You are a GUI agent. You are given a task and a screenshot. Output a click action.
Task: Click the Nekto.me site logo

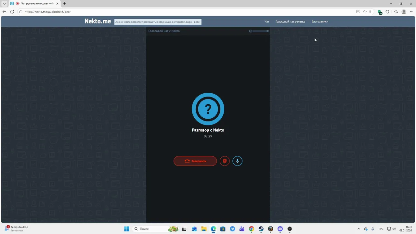(97, 21)
